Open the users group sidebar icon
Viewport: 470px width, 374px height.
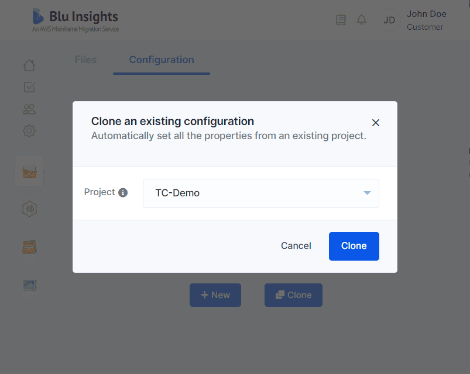29,109
